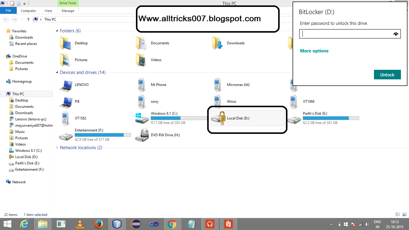Launch Firefox from the taskbar
This screenshot has height=230, width=409.
coord(98,224)
